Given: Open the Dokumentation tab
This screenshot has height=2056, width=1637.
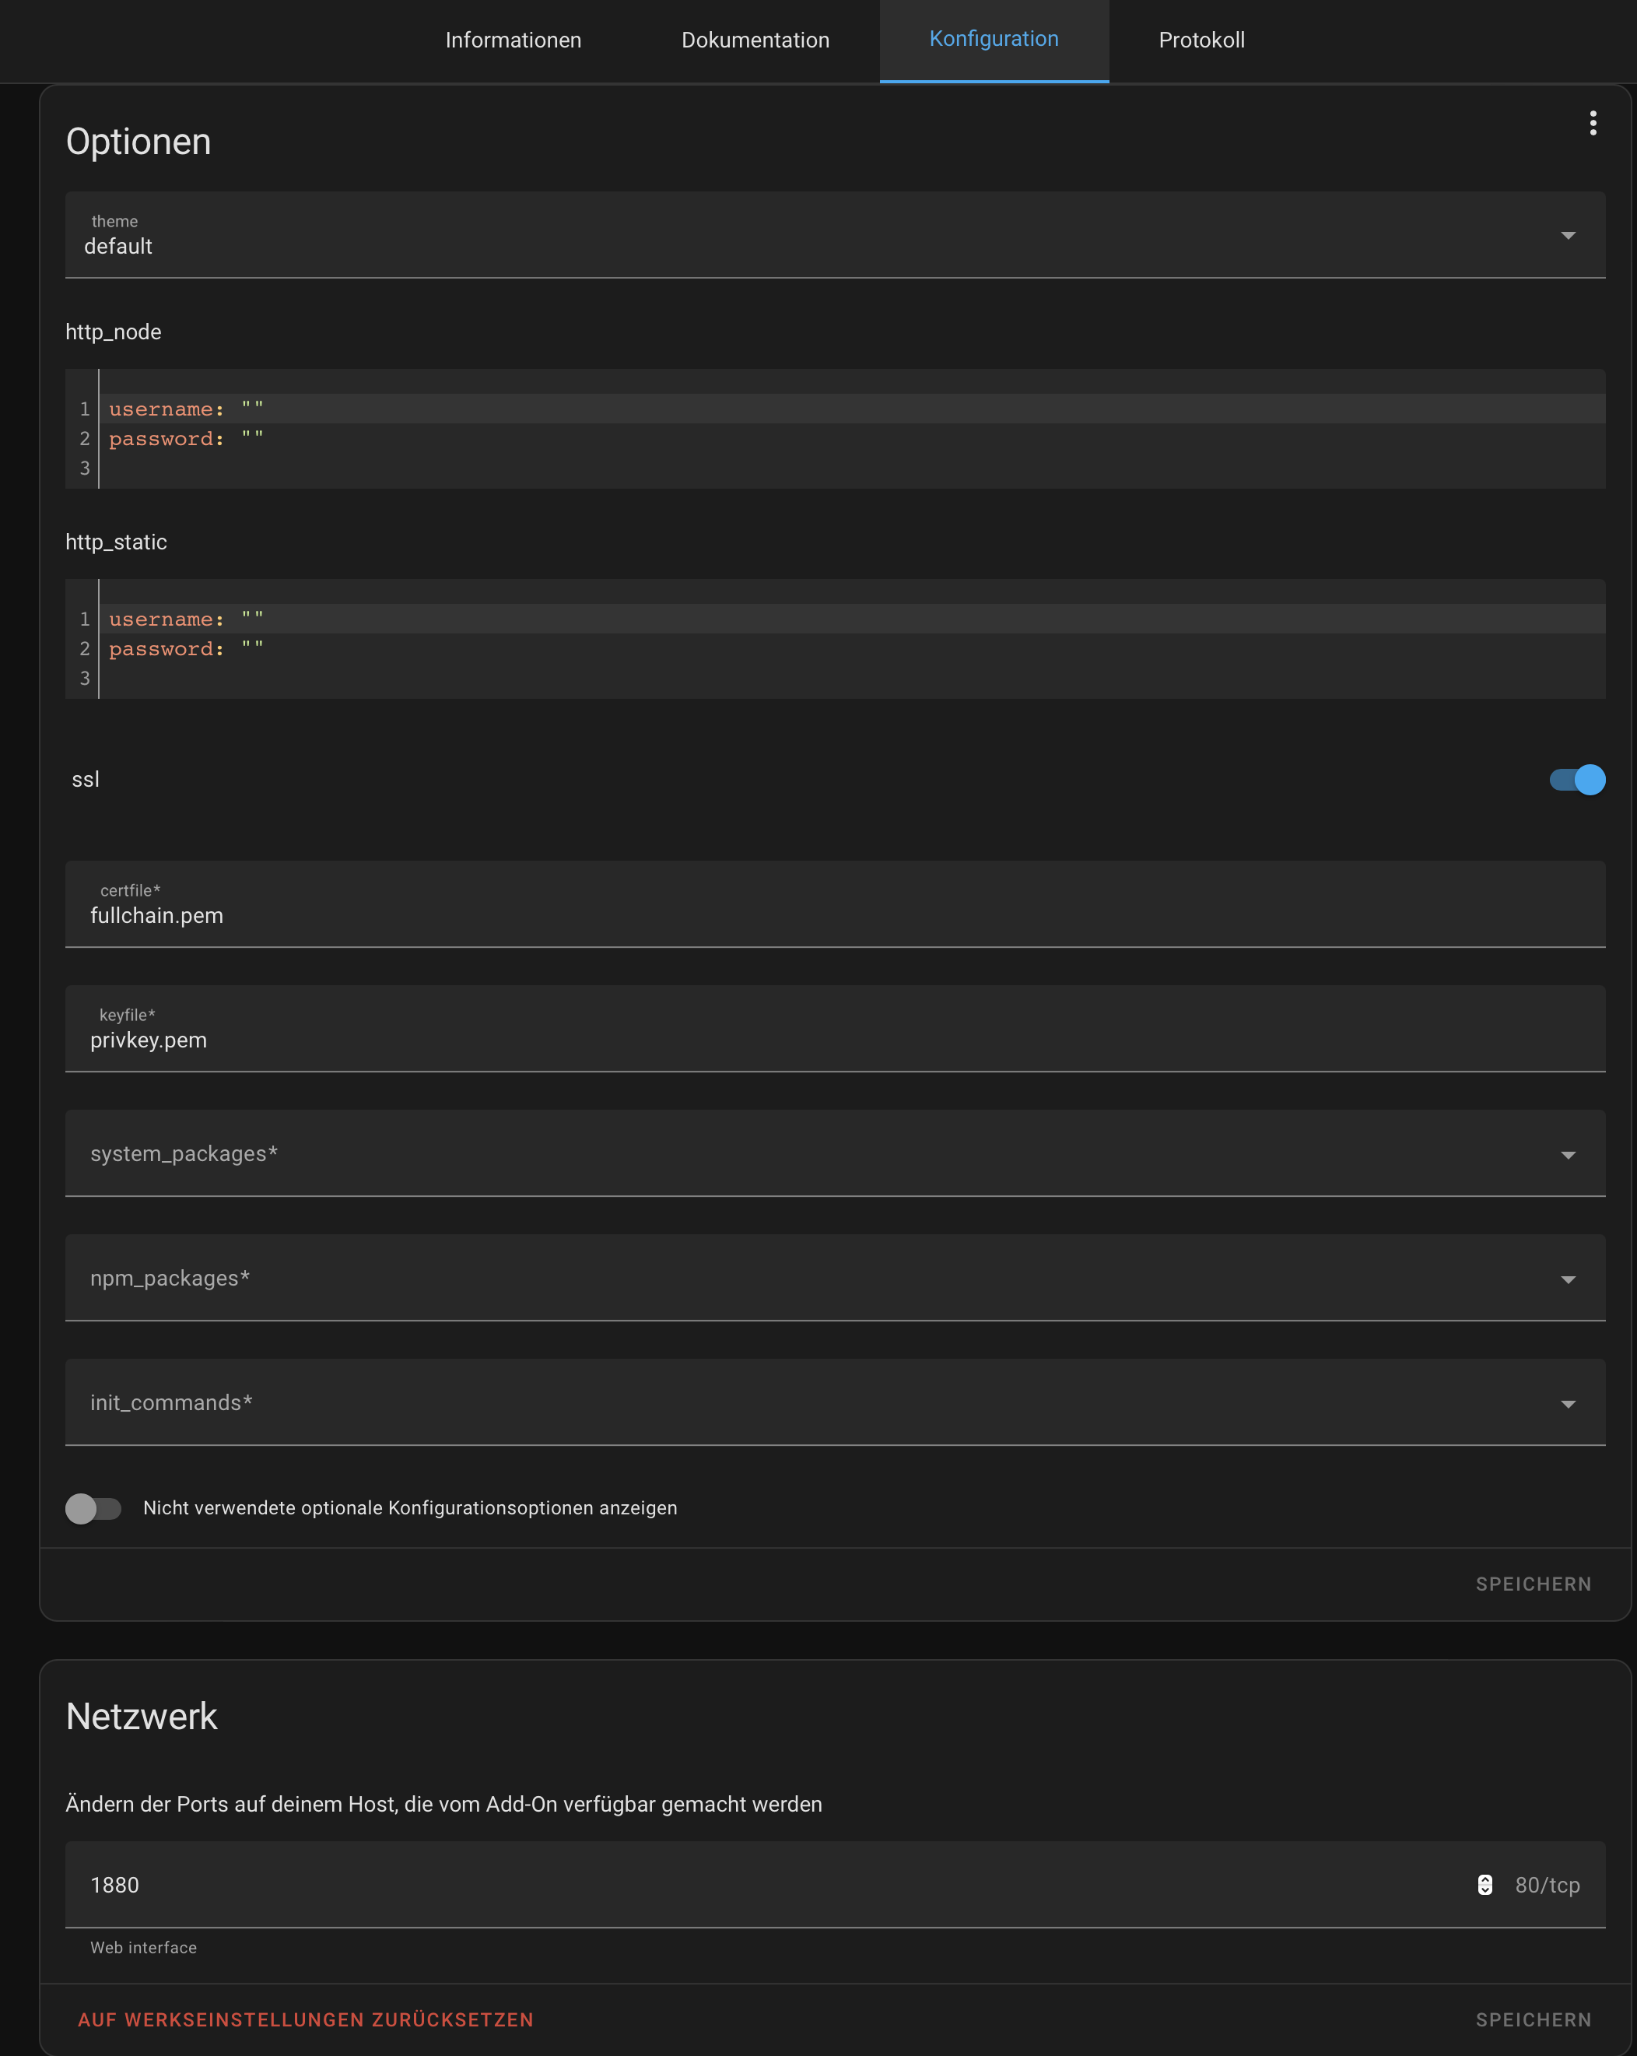Looking at the screenshot, I should [755, 40].
